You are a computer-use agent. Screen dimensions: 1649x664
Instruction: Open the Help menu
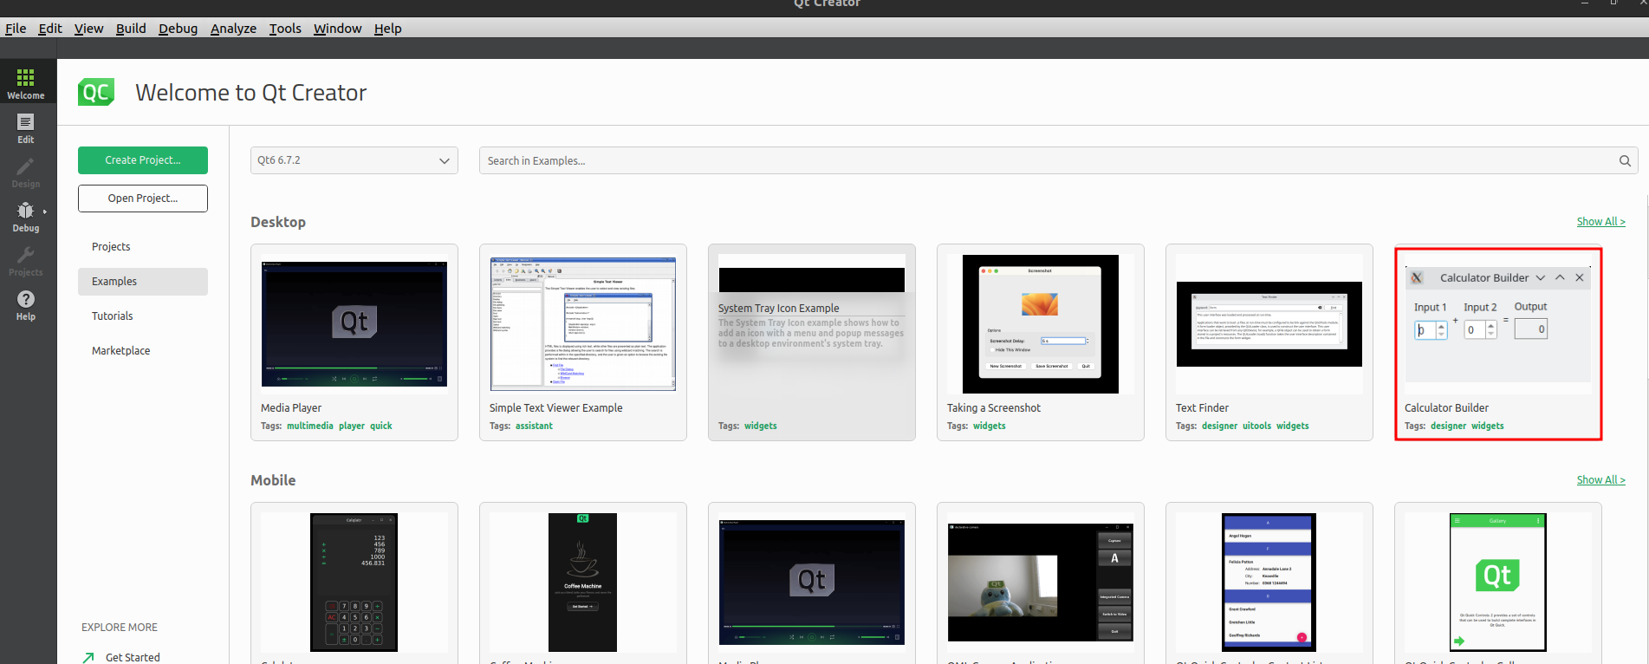point(387,29)
